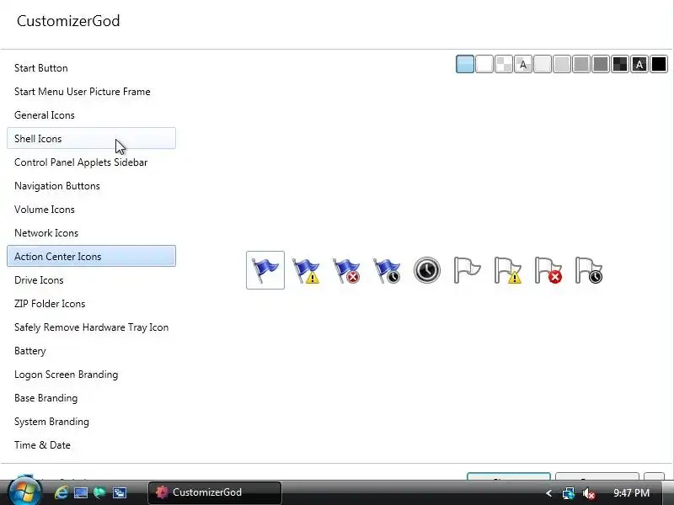Click Switch between windows quick launch icon

point(119,492)
